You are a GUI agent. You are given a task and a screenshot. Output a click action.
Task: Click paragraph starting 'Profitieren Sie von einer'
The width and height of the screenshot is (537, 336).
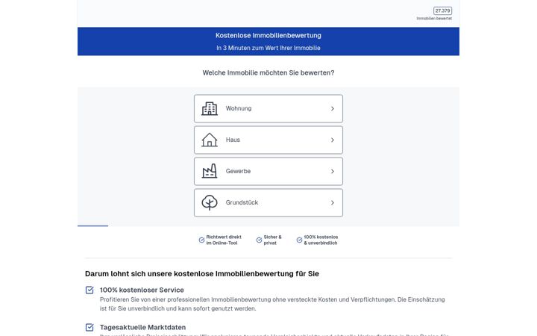(x=272, y=304)
